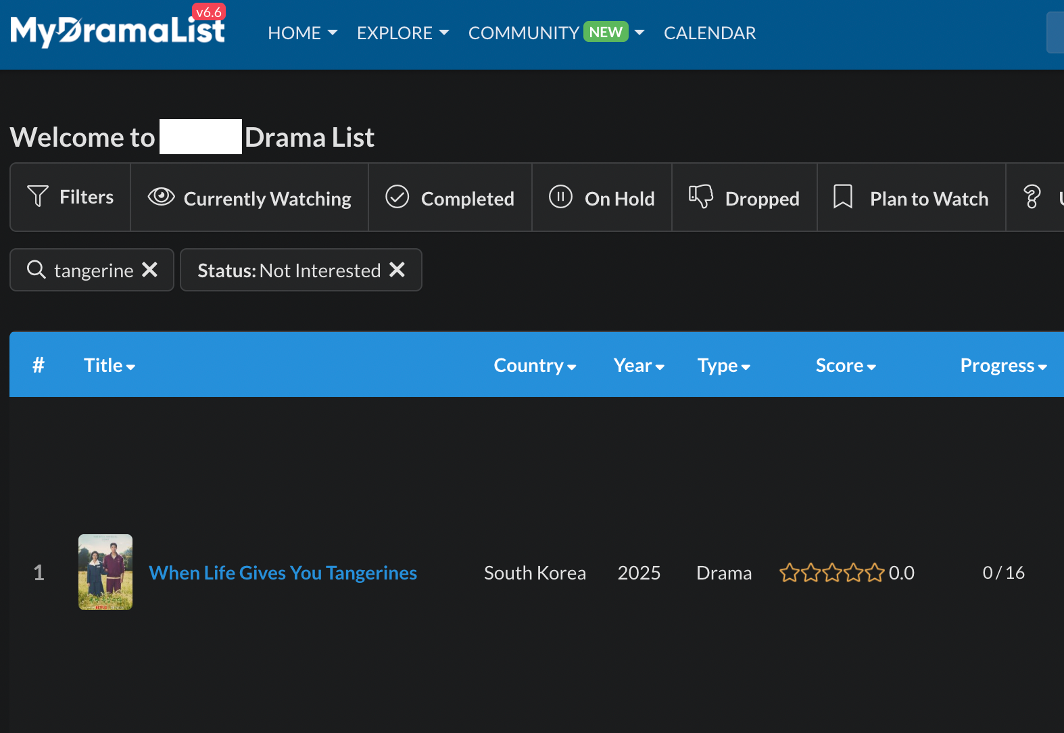Click the Currently Watching eye icon
Screen dimensions: 1064x733
coord(162,197)
